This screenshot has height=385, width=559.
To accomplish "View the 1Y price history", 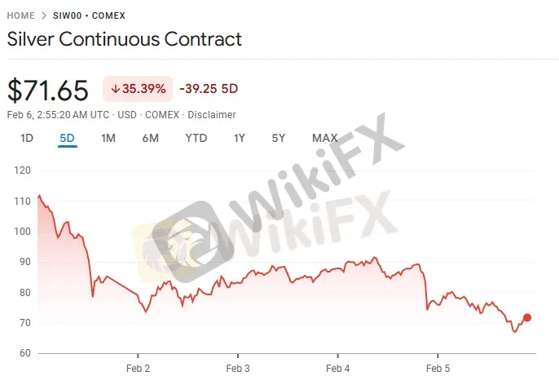I will click(239, 138).
